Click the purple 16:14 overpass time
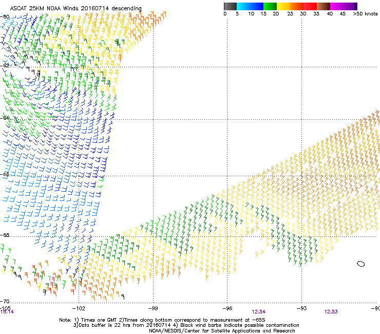Screen dimensions: 380x334 point(7,312)
